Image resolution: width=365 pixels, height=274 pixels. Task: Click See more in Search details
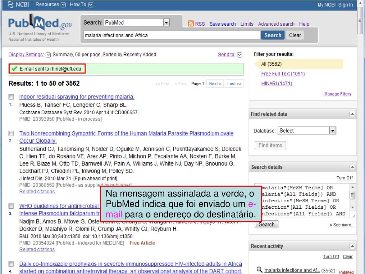click(x=342, y=225)
